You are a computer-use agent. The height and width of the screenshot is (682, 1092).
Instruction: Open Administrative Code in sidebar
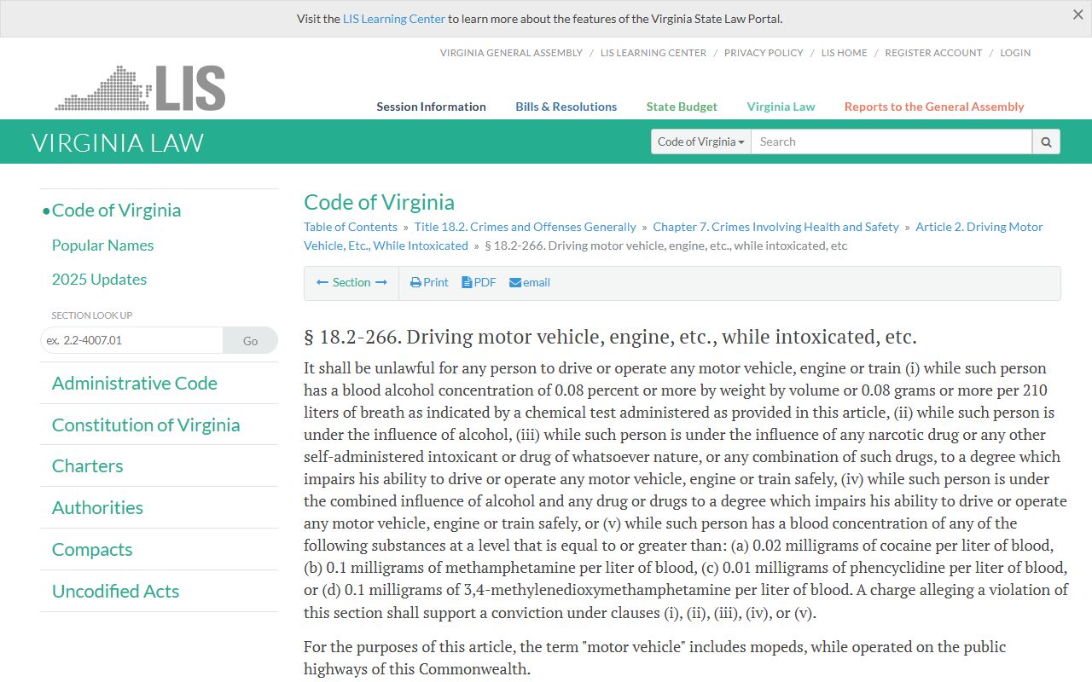click(134, 384)
